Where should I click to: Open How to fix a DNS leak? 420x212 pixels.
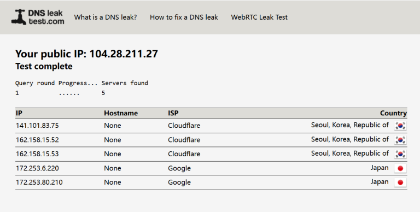coord(184,17)
